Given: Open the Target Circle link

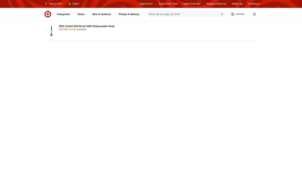Looking at the screenshot, I should click(146, 4).
